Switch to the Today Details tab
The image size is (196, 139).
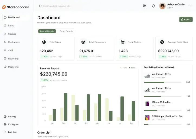[x=66, y=31]
